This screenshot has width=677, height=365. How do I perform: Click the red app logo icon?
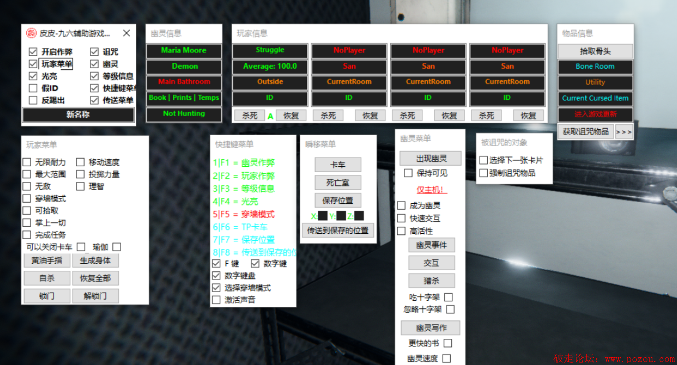(x=31, y=33)
